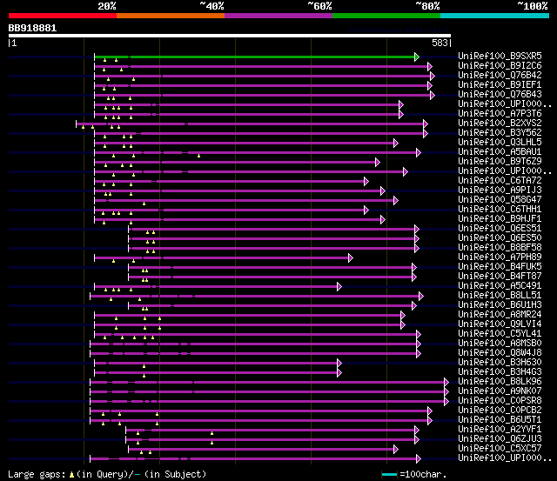Select the UniRef100_B8BF58 label
This screenshot has height=481, width=557.
tap(500, 248)
